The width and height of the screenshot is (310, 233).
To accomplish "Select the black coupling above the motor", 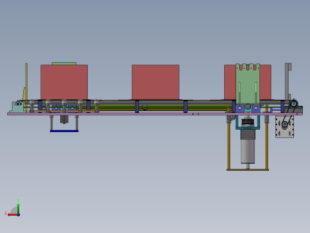I will click(x=247, y=122).
